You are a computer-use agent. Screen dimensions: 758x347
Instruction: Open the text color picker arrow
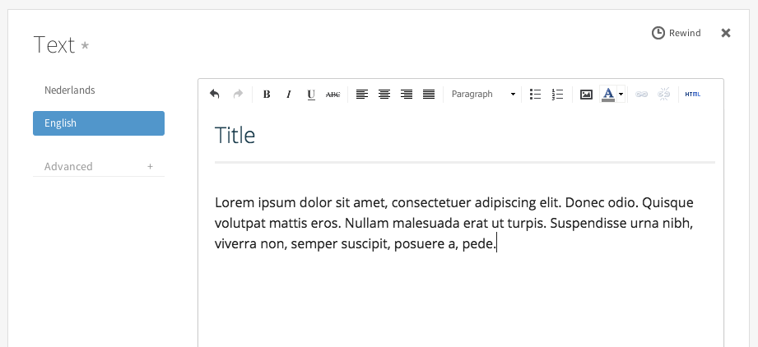[621, 95]
